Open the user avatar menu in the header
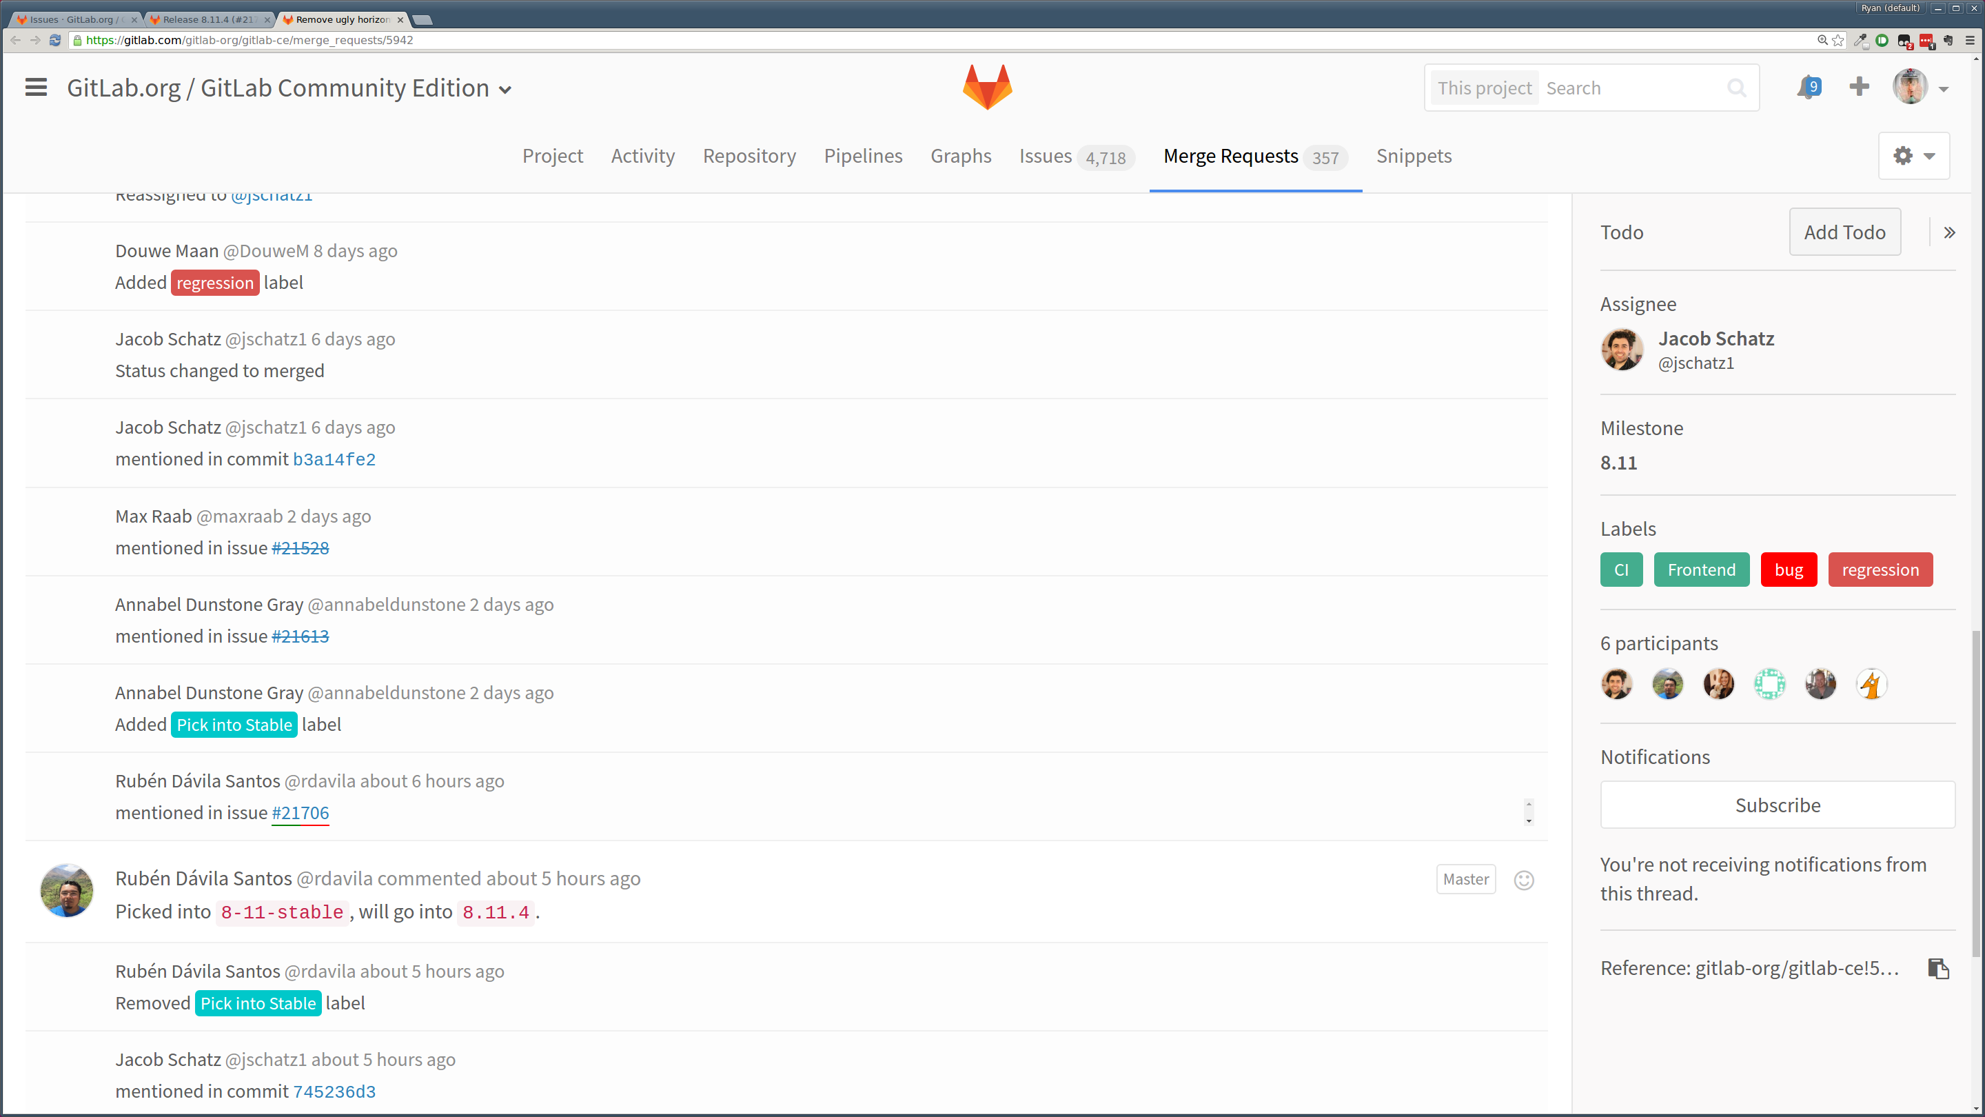This screenshot has width=1985, height=1117. [x=1911, y=86]
